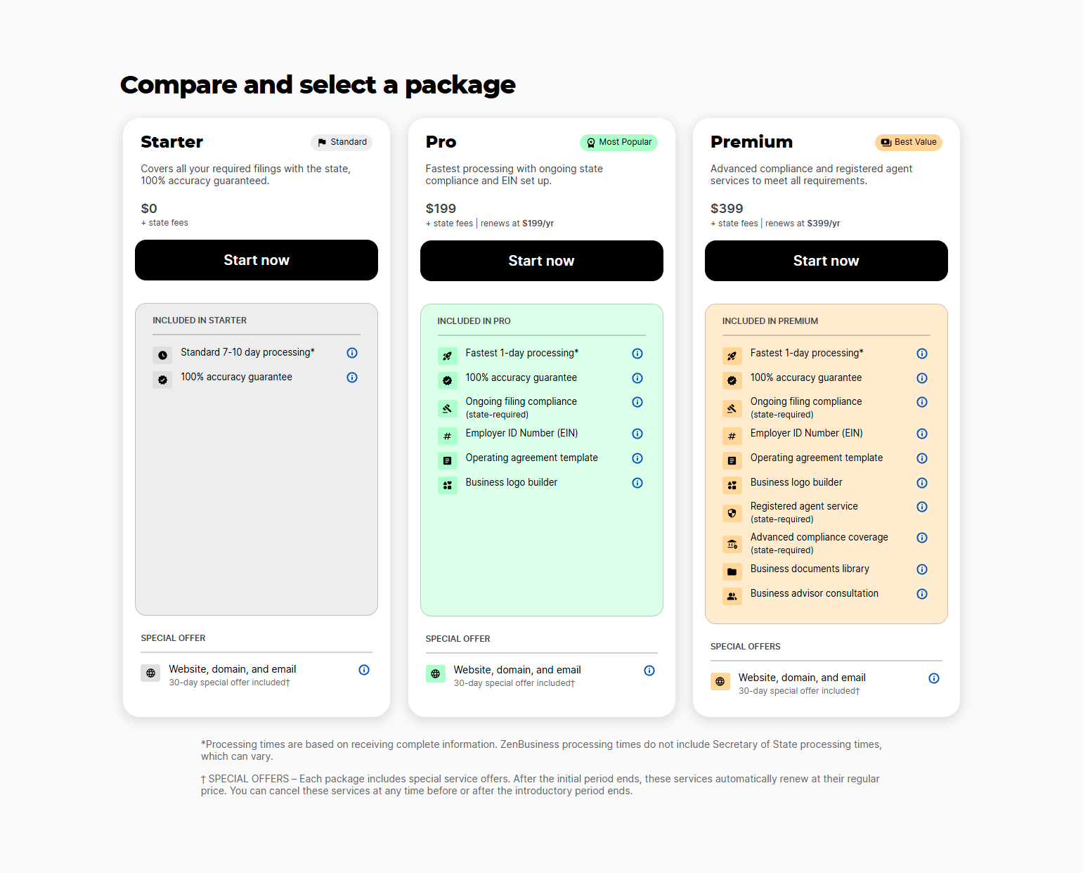The image size is (1083, 873).
Task: Click the rocket icon beside Fastest 1-day processing in Pro
Action: 448,356
